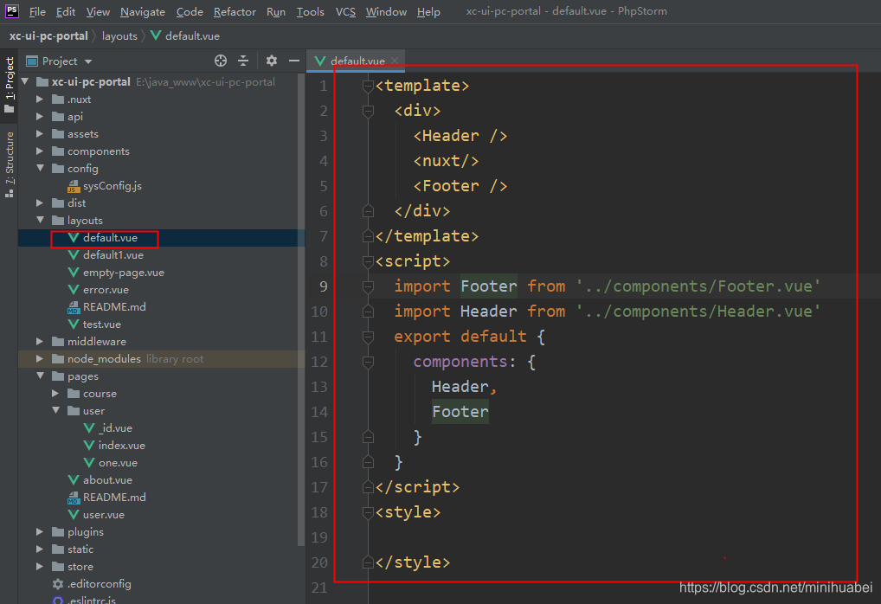
Task: Toggle fold marker at line 17 closing script
Action: coord(368,487)
